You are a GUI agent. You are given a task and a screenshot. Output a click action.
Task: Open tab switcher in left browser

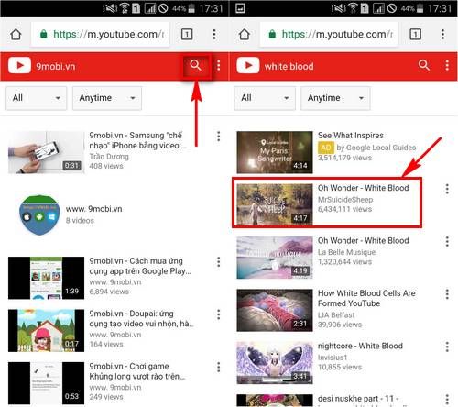[187, 34]
